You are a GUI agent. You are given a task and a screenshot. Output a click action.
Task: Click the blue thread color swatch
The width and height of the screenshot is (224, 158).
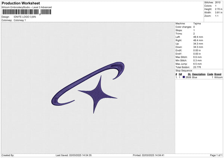pyautogui.click(x=184, y=77)
